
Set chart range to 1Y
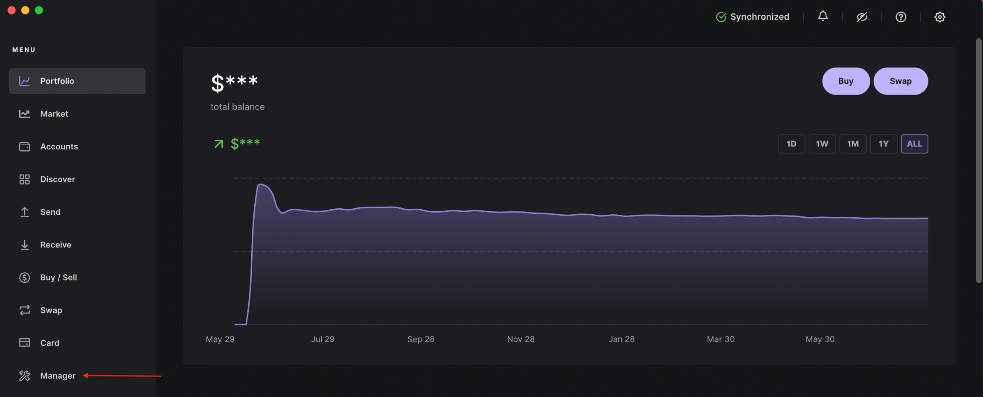coord(883,144)
